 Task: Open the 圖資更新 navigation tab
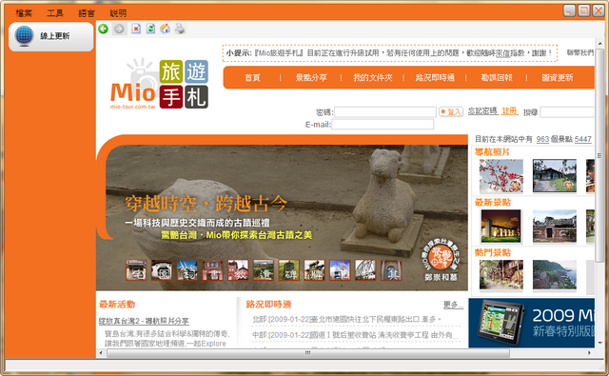tap(558, 78)
